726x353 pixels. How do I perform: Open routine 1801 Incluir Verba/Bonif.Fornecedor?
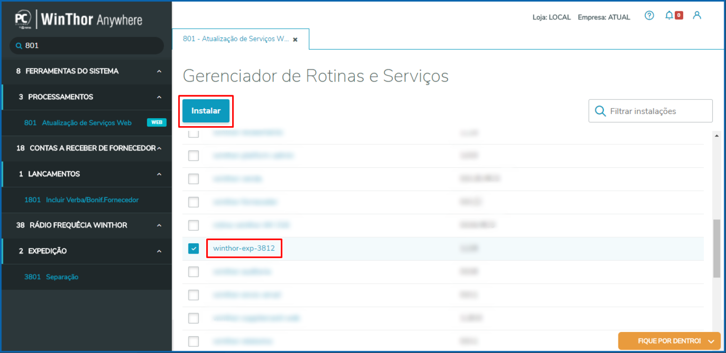pos(81,200)
